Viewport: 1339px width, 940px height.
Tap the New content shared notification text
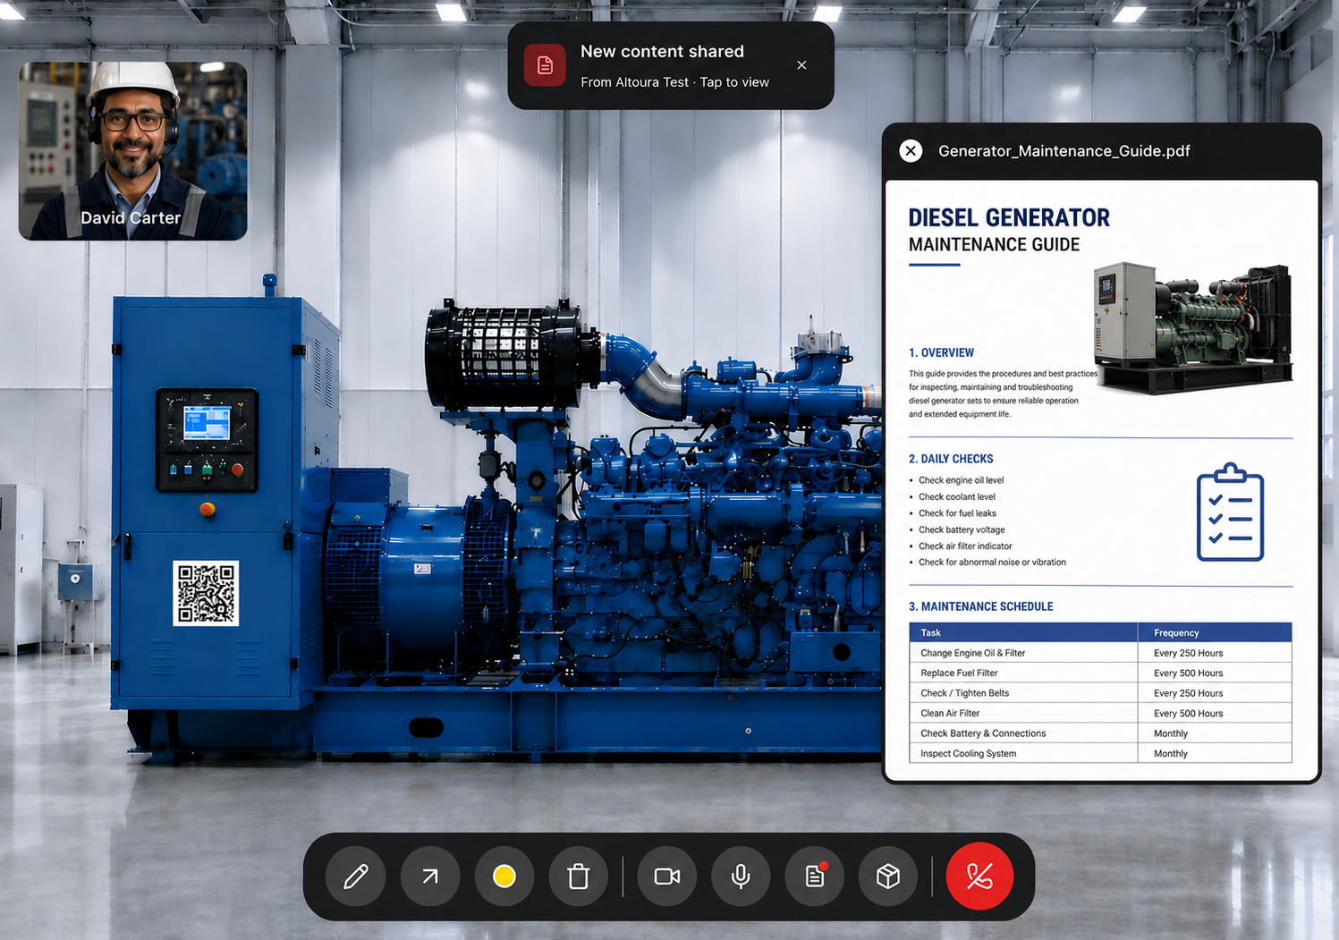coord(662,52)
